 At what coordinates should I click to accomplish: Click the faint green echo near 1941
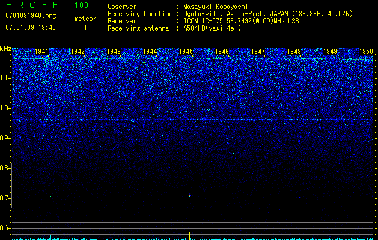tap(50, 196)
